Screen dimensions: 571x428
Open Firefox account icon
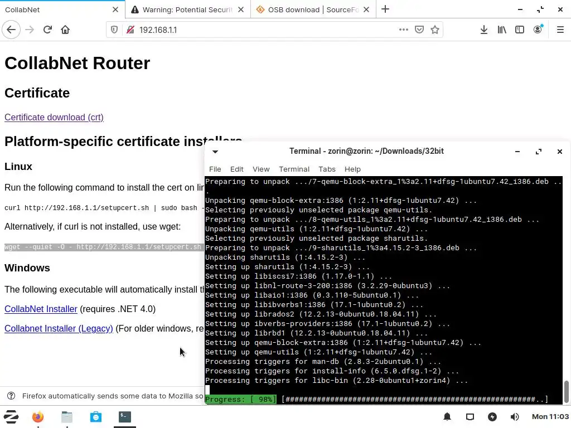538,30
